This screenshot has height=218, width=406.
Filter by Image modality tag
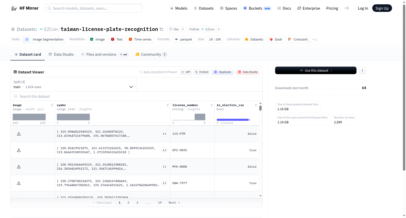pos(97,39)
